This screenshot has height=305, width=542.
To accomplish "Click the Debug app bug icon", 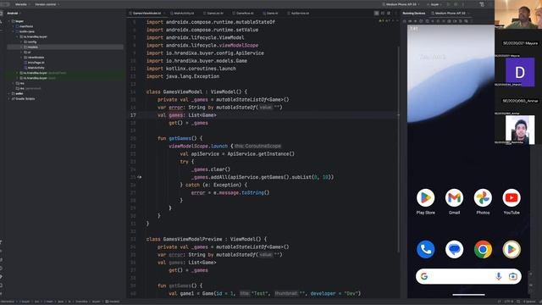I will (456, 4).
